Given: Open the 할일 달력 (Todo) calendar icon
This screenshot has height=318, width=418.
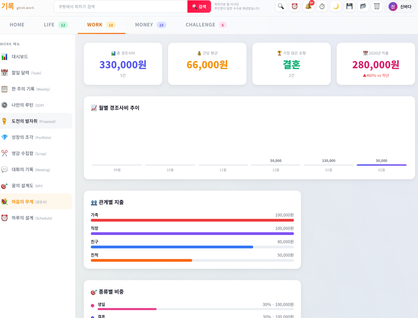Looking at the screenshot, I should [5, 73].
